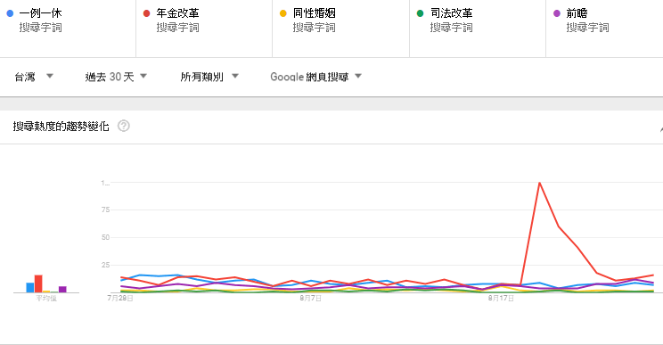Click the purple dot beside 前瞻
The height and width of the screenshot is (345, 663).
coord(557,13)
